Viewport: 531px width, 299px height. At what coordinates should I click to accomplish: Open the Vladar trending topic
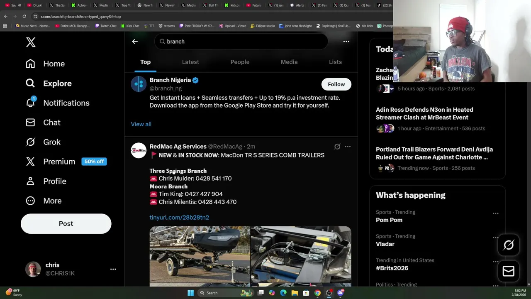coord(385,244)
